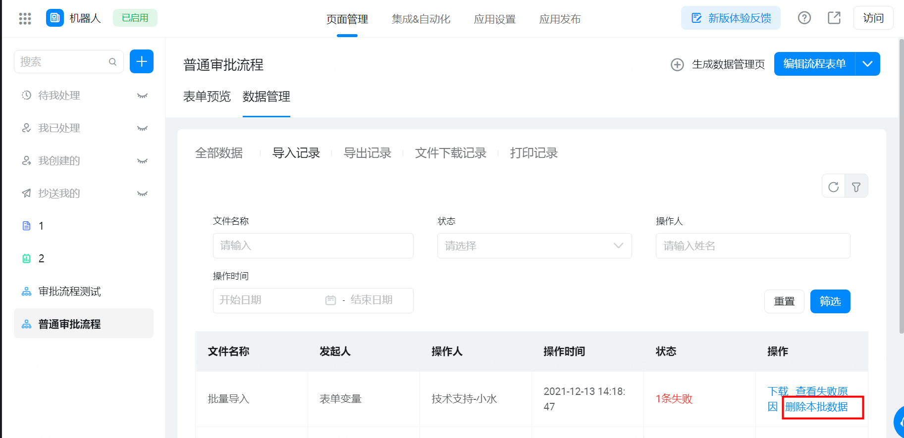
Task: Open the 状态 请选择 dropdown
Action: pos(534,245)
